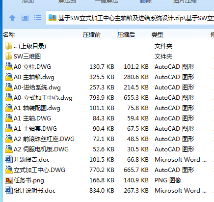Click the icon of A1 轴装配图.dwg
This screenshot has width=214, height=202.
click(9, 108)
